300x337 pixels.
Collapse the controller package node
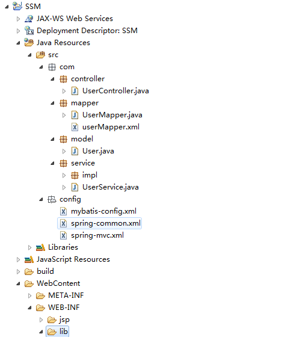[x=52, y=79]
